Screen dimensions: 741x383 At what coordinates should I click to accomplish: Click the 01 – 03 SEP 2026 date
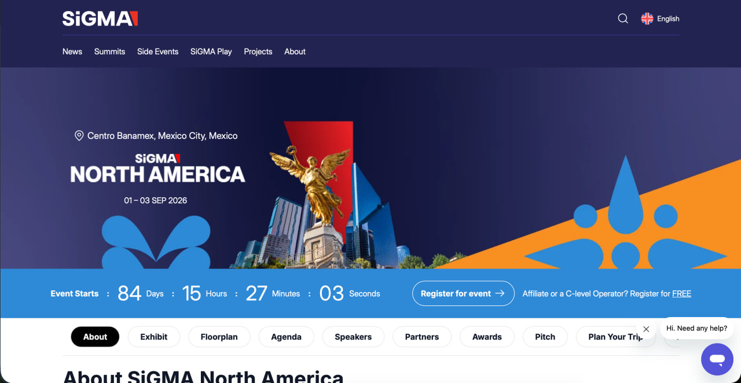point(156,200)
